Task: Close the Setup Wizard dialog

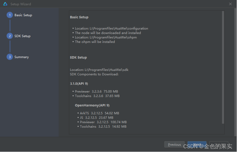Action: click(230, 4)
